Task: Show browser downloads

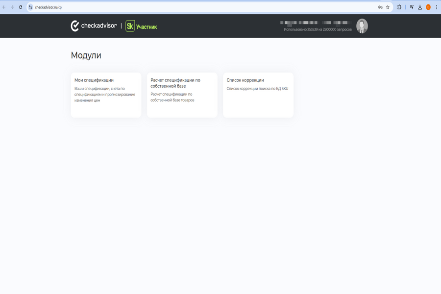Action: (420, 7)
